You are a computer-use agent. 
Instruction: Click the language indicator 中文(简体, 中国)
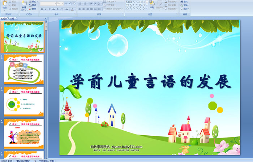[x=47, y=161]
